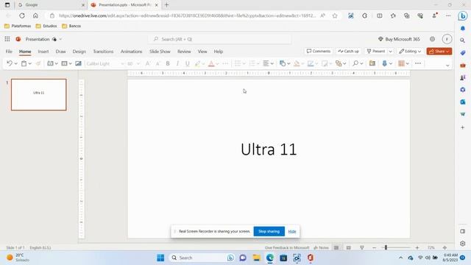Select slide 1 thumbnail with Ultra 11
This screenshot has width=471, height=265.
click(x=39, y=95)
